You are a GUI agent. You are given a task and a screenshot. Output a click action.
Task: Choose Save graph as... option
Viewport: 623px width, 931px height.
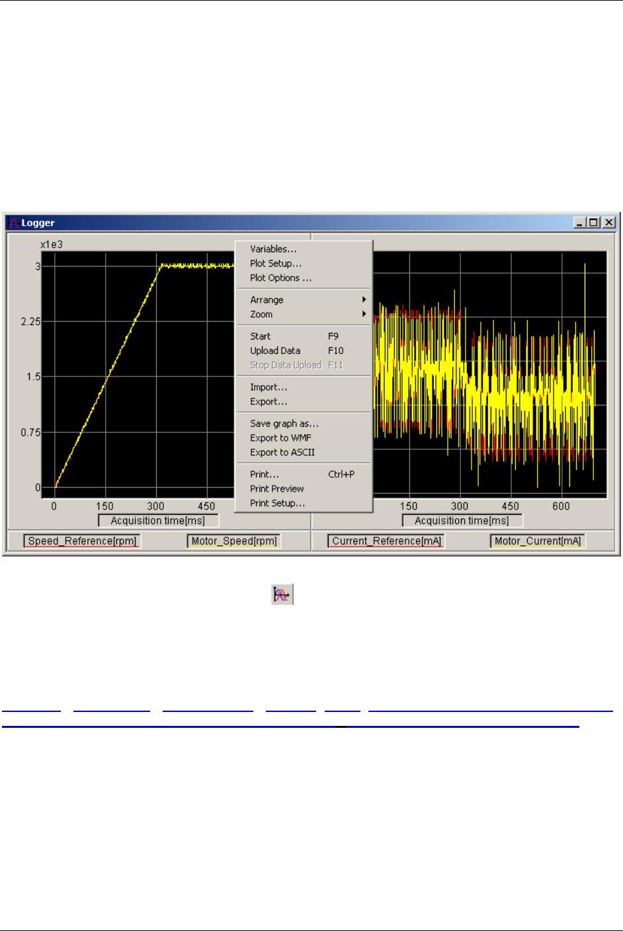pos(284,423)
